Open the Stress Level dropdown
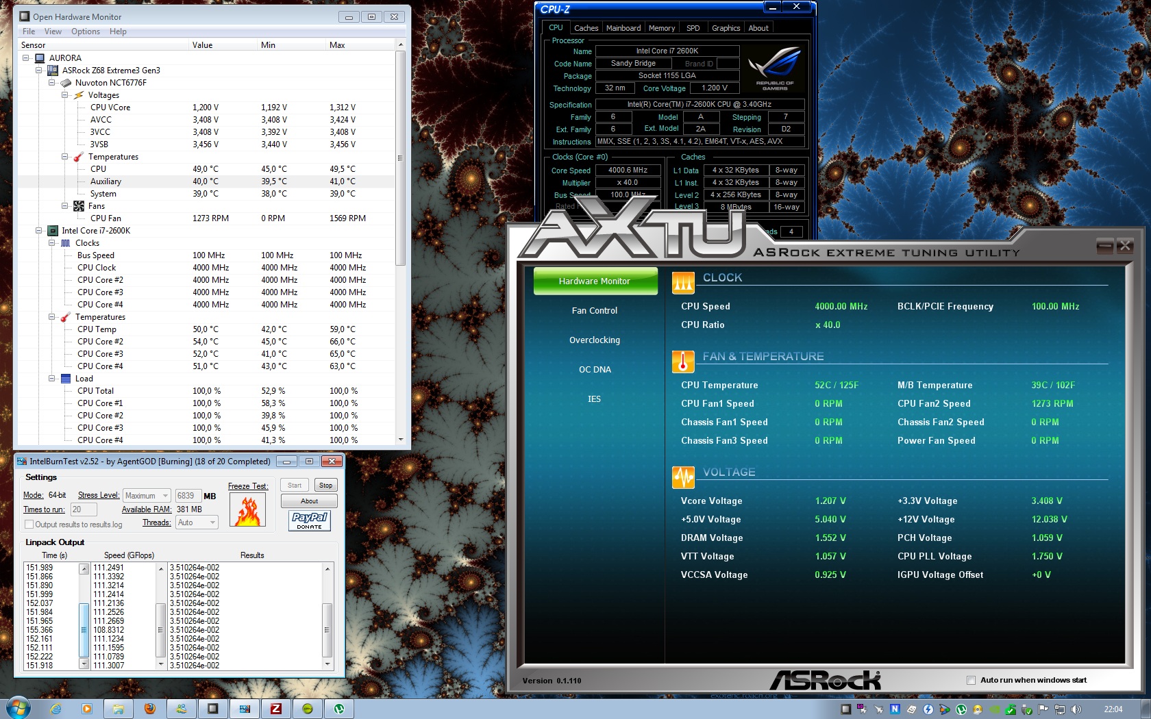The height and width of the screenshot is (719, 1151). tap(147, 496)
